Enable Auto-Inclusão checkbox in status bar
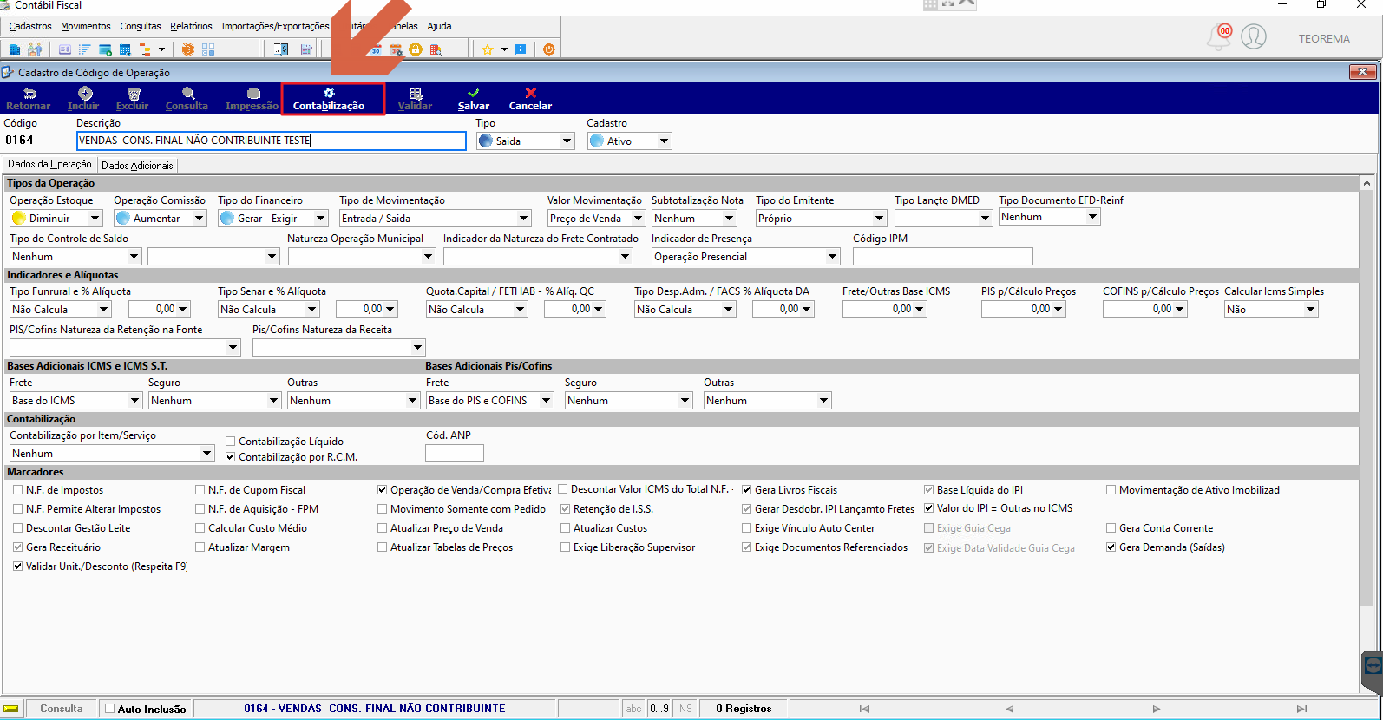Viewport: 1383px width, 720px height. coord(110,709)
